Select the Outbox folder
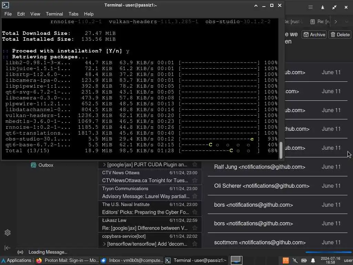Image resolution: width=353 pixels, height=265 pixels. 46,165
